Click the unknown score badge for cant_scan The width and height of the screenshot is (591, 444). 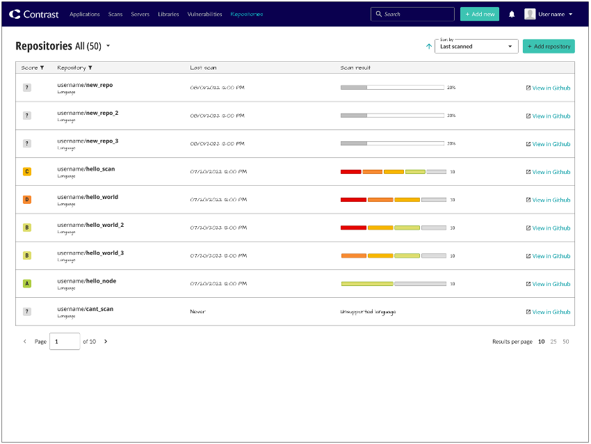tap(26, 312)
